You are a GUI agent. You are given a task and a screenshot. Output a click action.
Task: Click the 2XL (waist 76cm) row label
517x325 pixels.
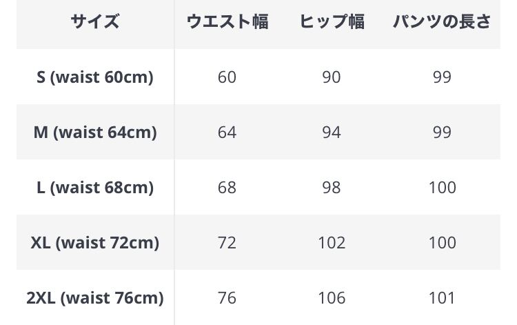click(x=95, y=297)
